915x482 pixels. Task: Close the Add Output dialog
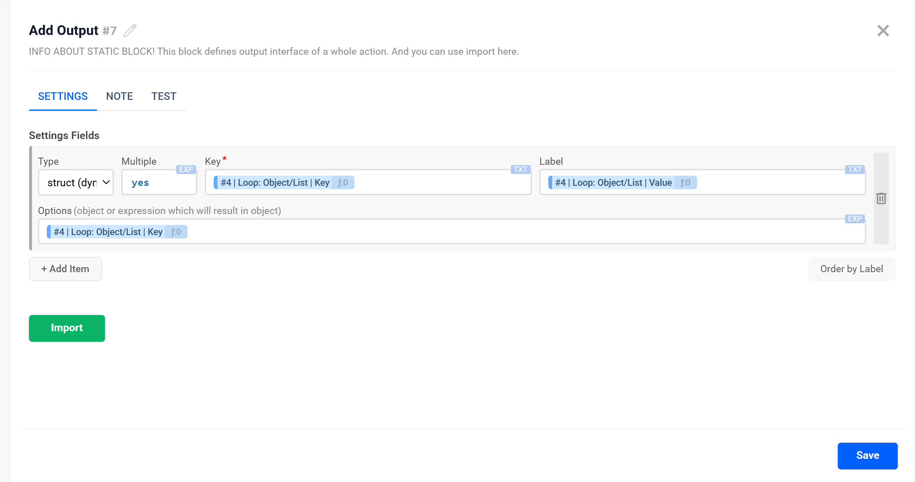click(x=883, y=31)
